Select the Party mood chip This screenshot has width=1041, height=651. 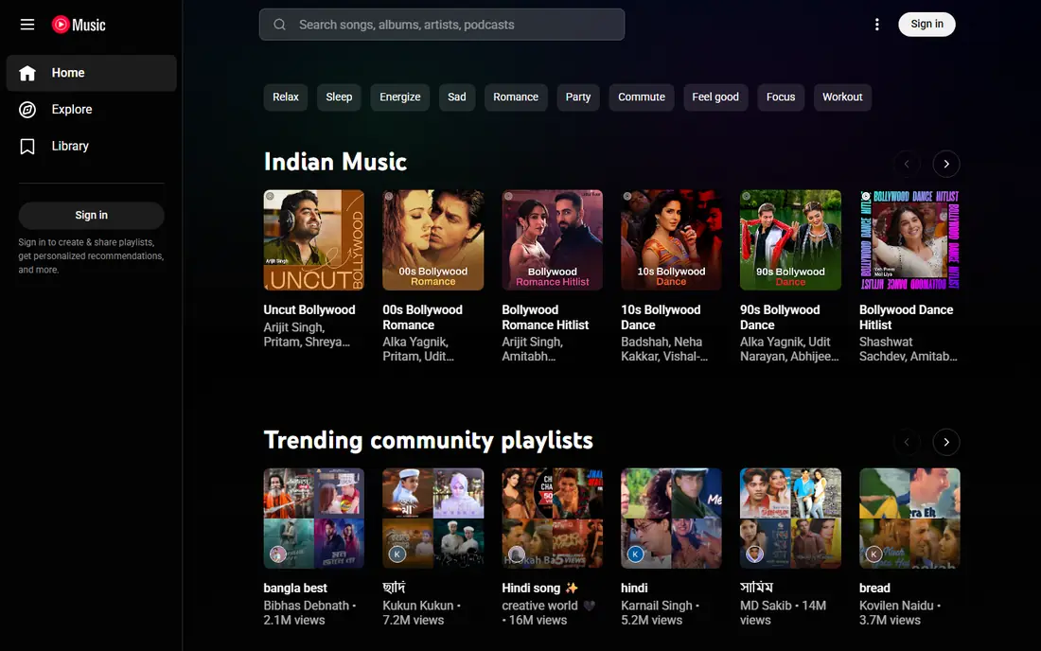[x=578, y=97]
